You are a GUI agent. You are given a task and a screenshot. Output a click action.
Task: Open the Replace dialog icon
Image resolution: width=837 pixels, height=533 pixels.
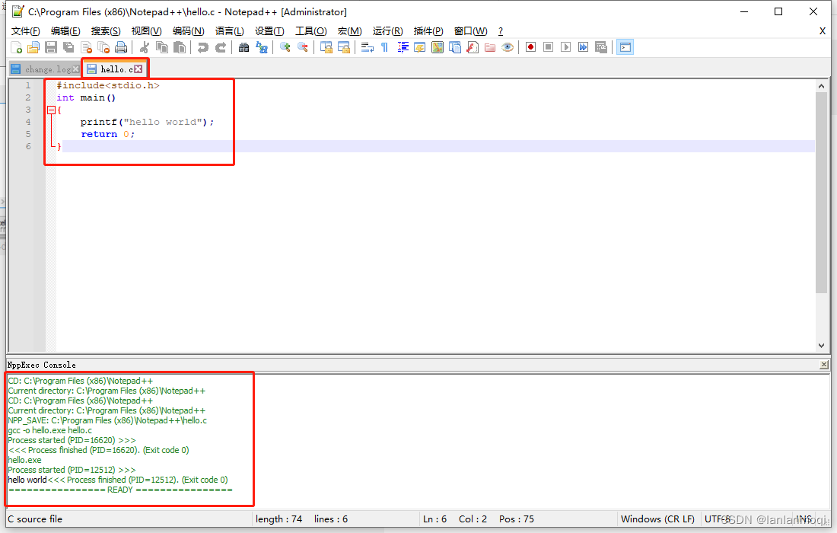(262, 47)
